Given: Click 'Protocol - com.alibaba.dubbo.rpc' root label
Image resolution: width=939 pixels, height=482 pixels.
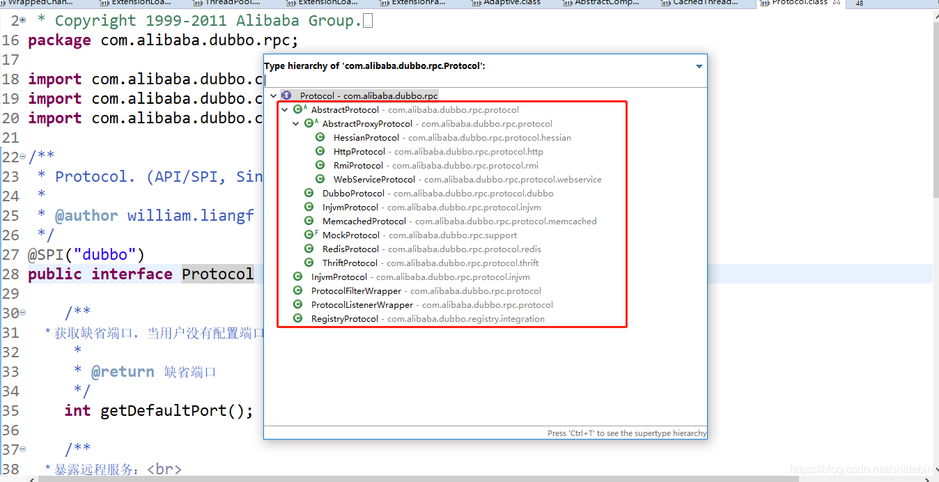Looking at the screenshot, I should pyautogui.click(x=368, y=95).
